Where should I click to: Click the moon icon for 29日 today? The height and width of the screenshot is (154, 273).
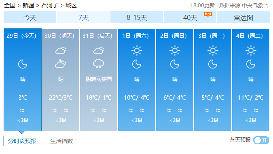pyautogui.click(x=23, y=64)
